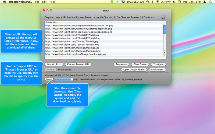Select the mooddetectoricon114.png URL row
The width and height of the screenshot is (215, 134).
[104, 25]
